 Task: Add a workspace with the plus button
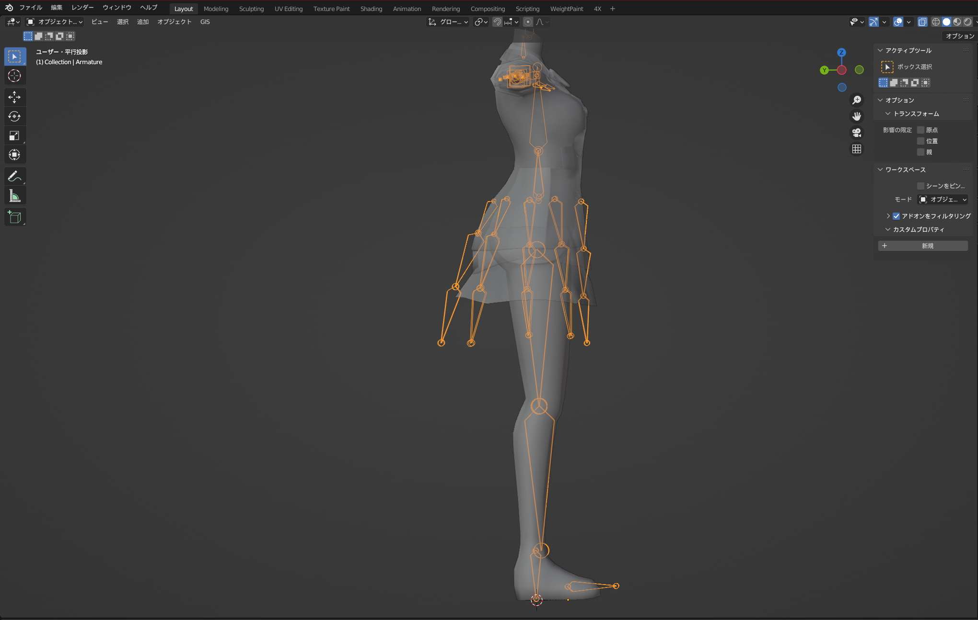(612, 9)
